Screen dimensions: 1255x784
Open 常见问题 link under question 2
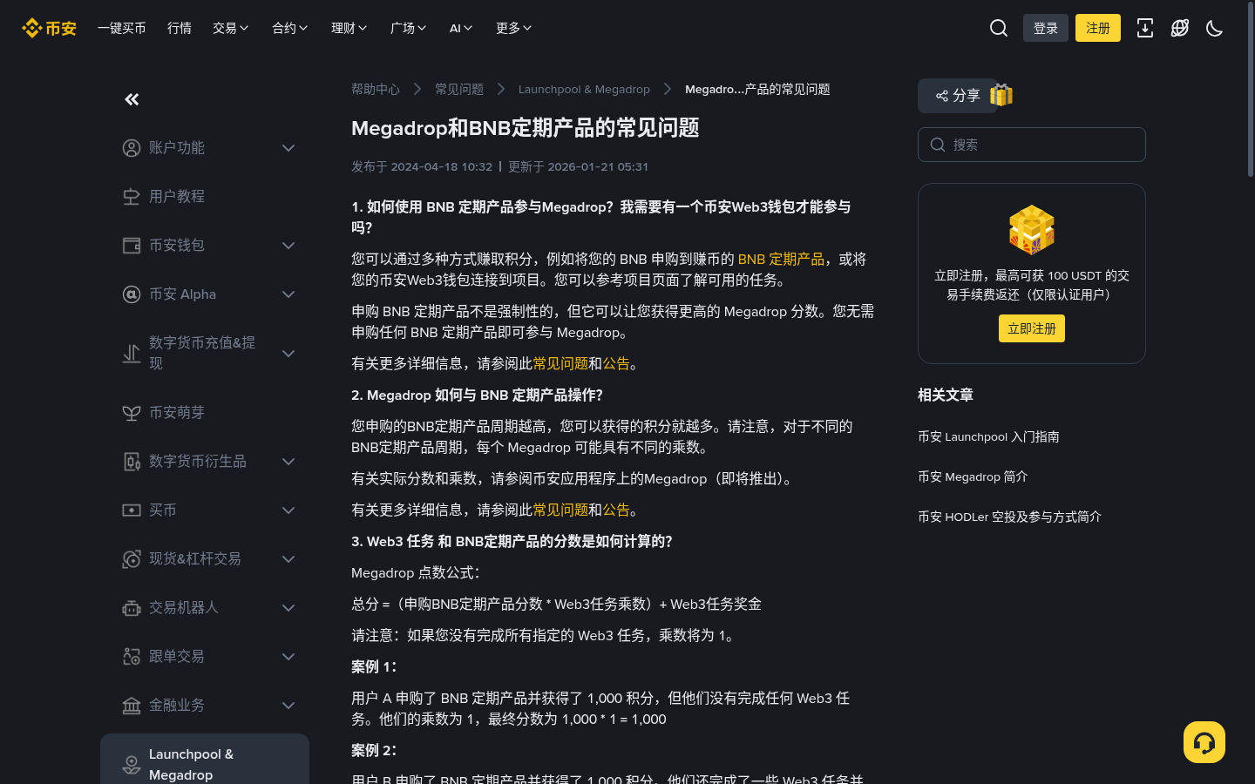[x=560, y=510]
